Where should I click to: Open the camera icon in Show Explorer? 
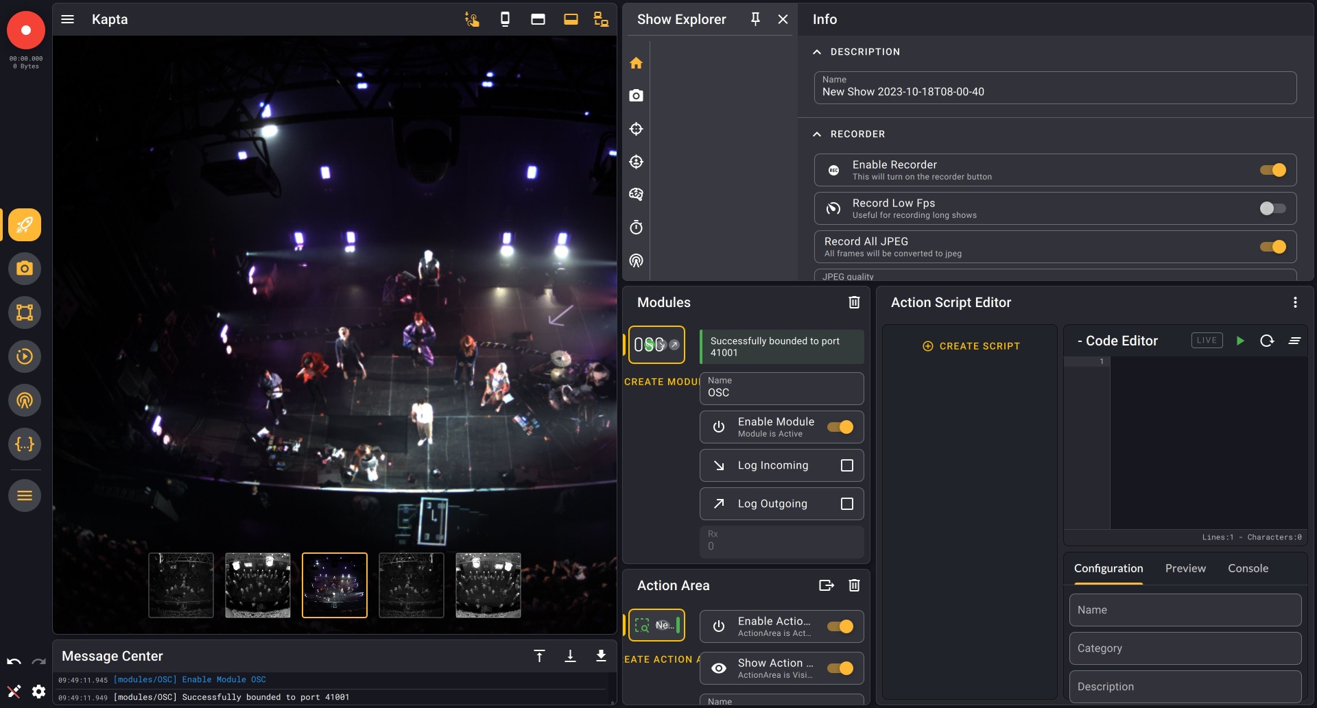(x=636, y=96)
